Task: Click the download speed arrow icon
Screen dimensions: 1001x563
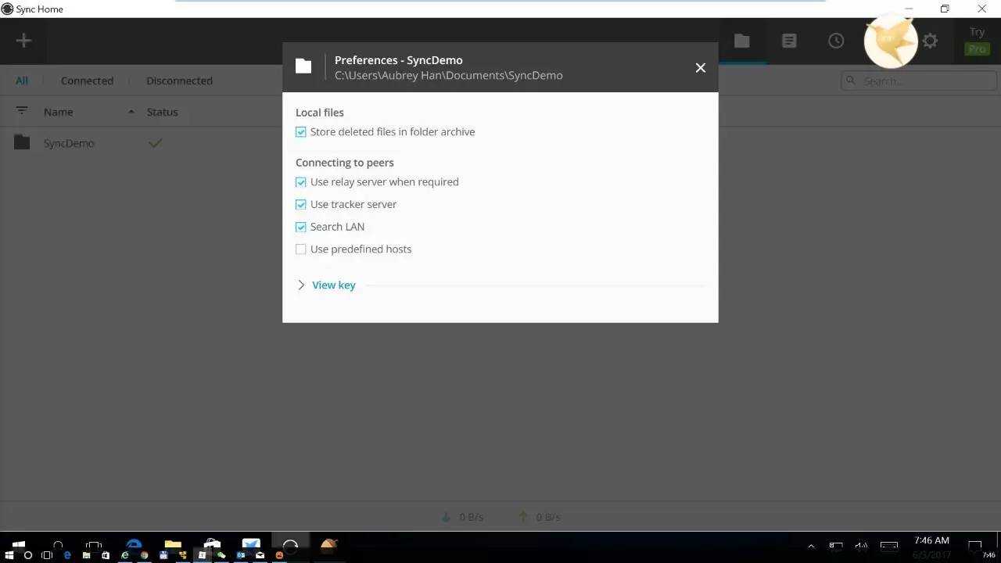Action: pos(447,517)
